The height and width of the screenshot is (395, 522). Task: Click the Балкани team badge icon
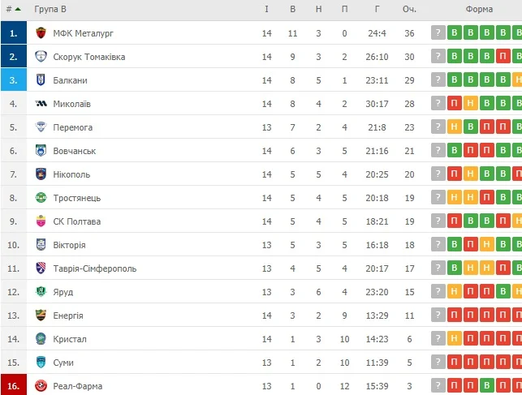41,80
